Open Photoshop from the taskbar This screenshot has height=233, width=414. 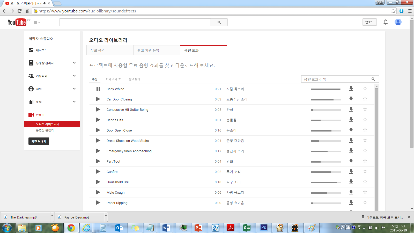coord(263,228)
